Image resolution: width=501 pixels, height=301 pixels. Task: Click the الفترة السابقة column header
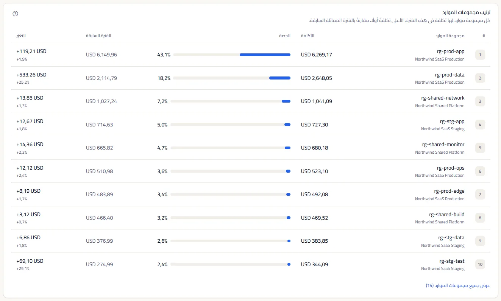point(98,36)
